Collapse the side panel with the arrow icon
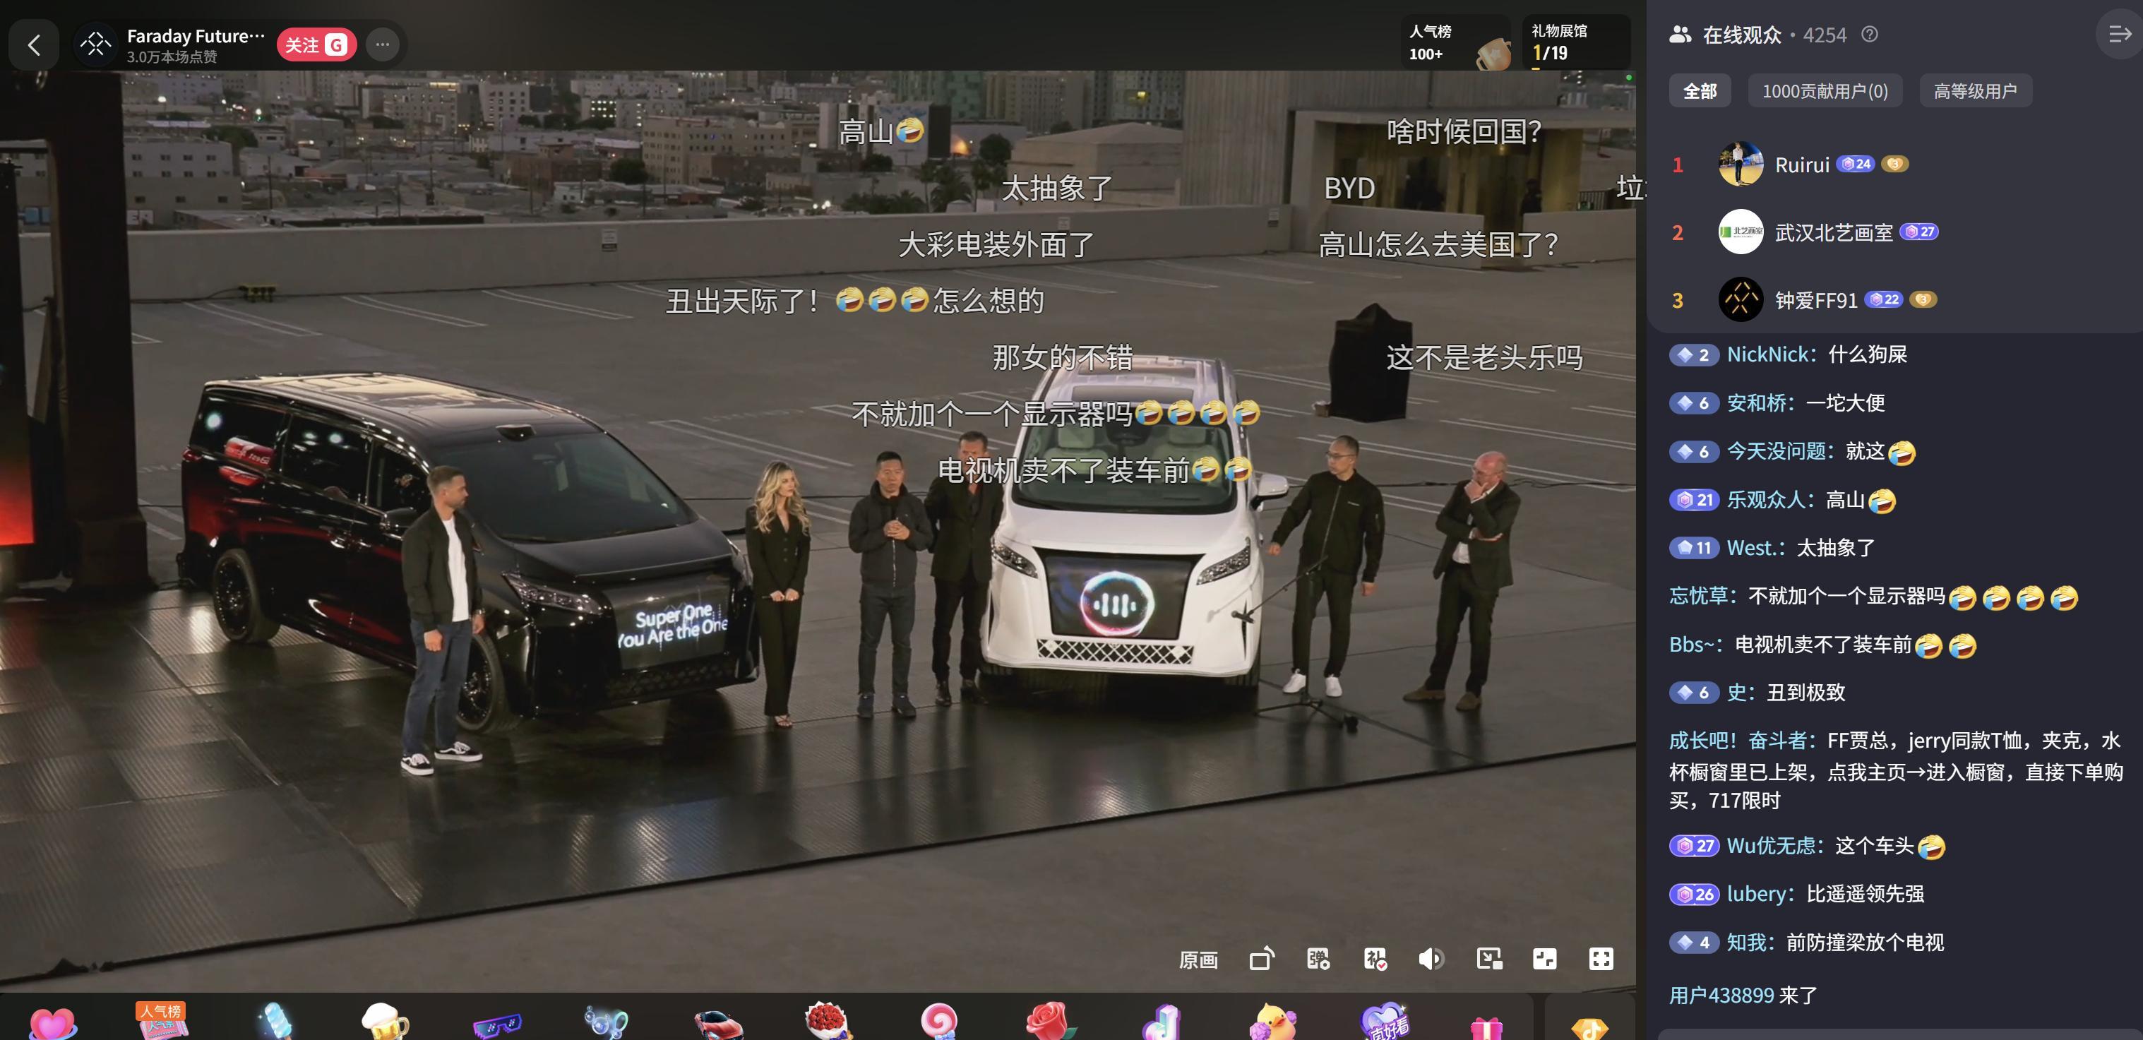Image resolution: width=2143 pixels, height=1040 pixels. click(x=2120, y=35)
